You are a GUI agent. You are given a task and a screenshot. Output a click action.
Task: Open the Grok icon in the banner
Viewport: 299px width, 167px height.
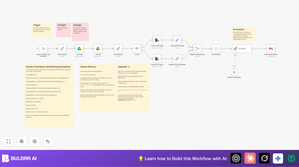click(x=264, y=158)
